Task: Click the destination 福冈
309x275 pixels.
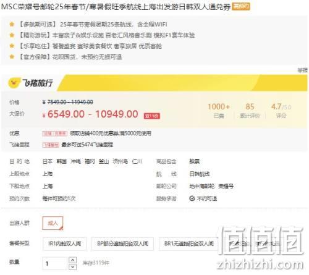Action: (90, 161)
